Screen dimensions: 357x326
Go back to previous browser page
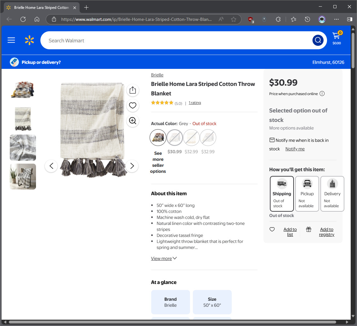click(9, 19)
